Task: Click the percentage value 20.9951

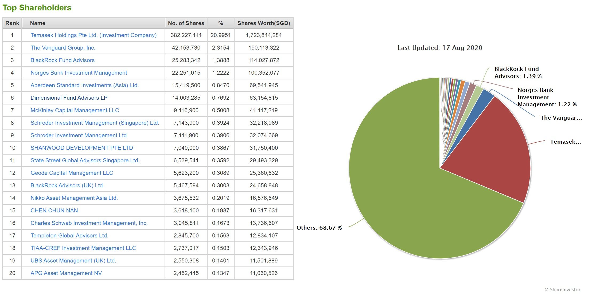Action: (x=221, y=35)
